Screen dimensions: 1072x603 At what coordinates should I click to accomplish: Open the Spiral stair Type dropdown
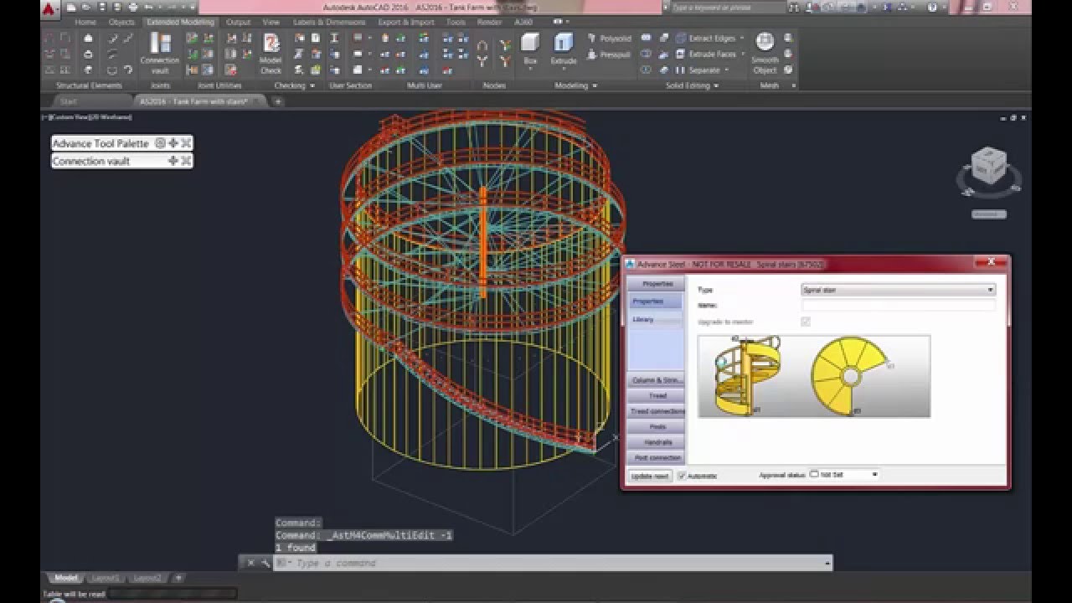click(x=992, y=288)
